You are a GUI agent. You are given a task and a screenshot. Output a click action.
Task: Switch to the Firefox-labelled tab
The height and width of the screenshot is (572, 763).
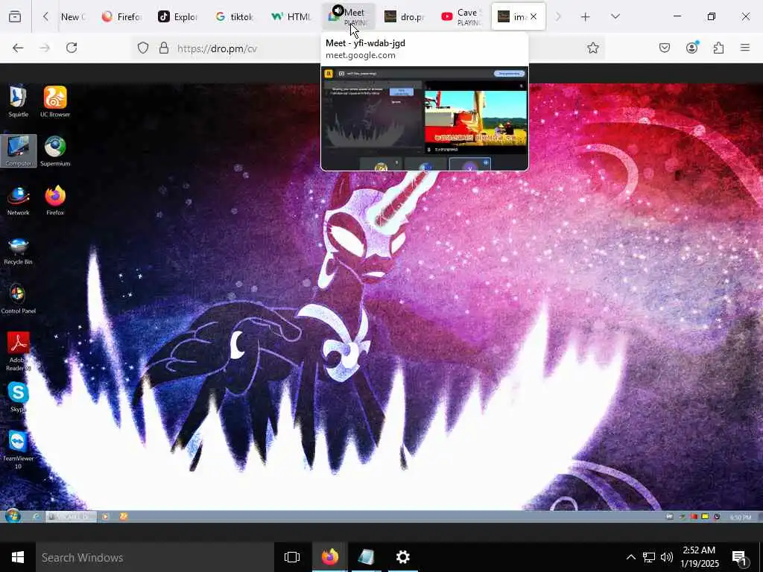tap(121, 16)
